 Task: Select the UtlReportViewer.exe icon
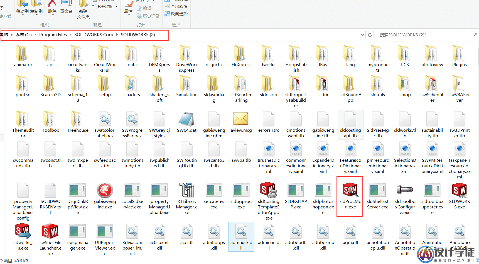[105, 231]
